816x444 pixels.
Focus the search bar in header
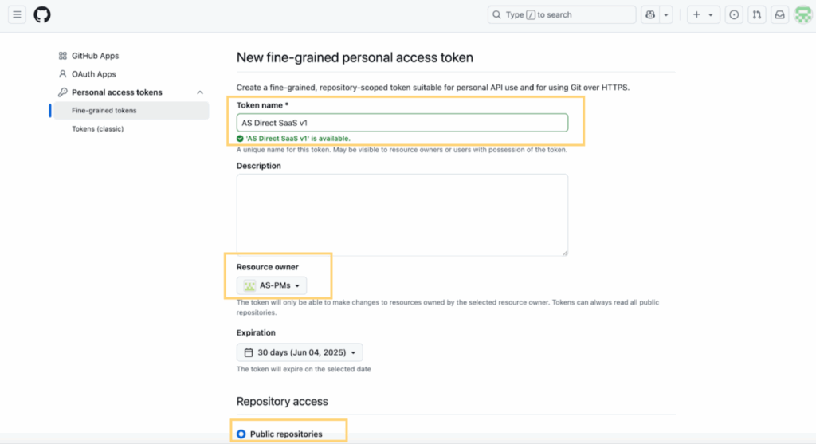[x=562, y=14]
